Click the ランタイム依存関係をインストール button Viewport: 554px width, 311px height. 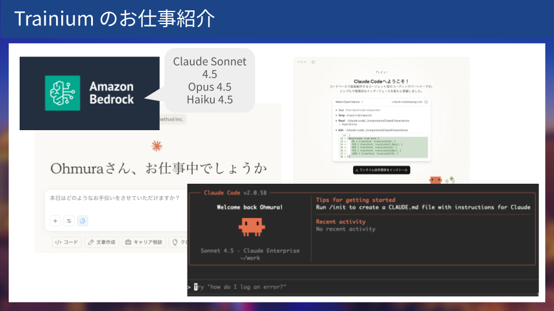381,170
